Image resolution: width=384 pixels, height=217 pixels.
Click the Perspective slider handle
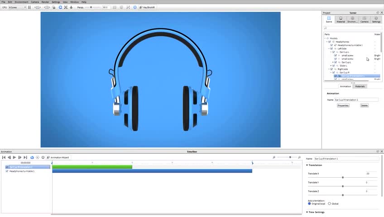coord(91,7)
